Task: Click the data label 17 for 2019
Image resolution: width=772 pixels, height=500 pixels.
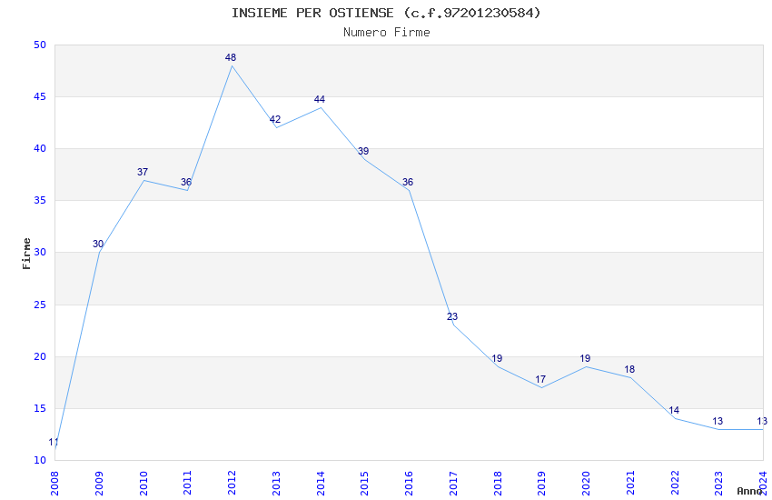Action: coord(540,379)
